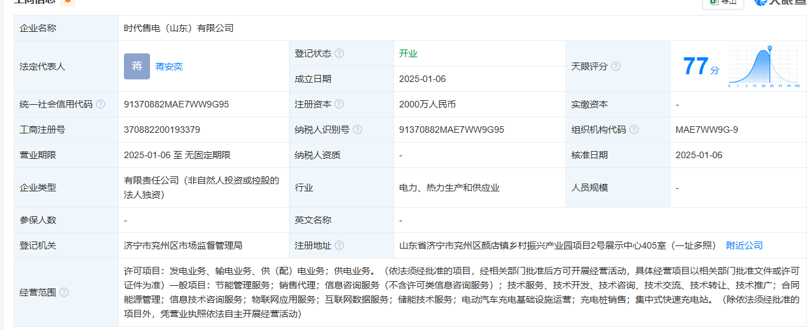
Task: Click the industry value 电力、热力生产和供应业
Action: click(x=449, y=187)
